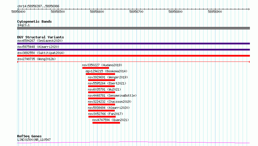258x146 pixels.
Task: Click the 58956400 ruler coordinate
Action: click(x=19, y=12)
